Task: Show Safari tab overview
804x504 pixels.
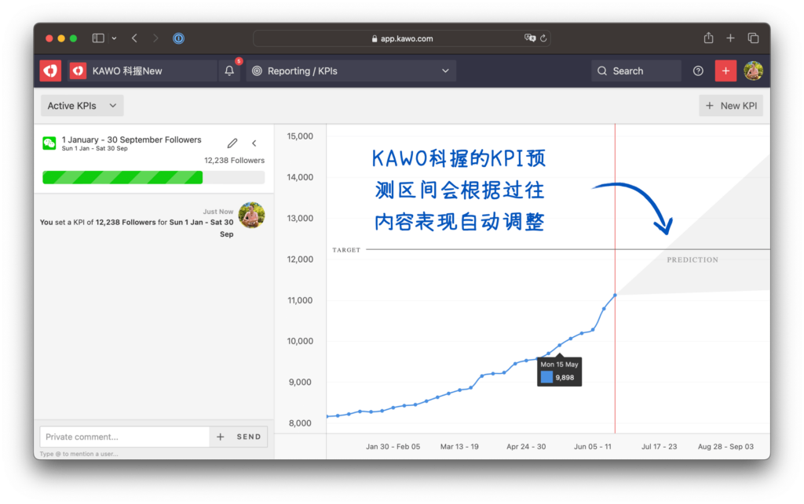Action: point(753,38)
